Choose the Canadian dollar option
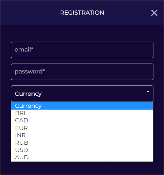Screen dimensions: 164x175 click(82, 121)
